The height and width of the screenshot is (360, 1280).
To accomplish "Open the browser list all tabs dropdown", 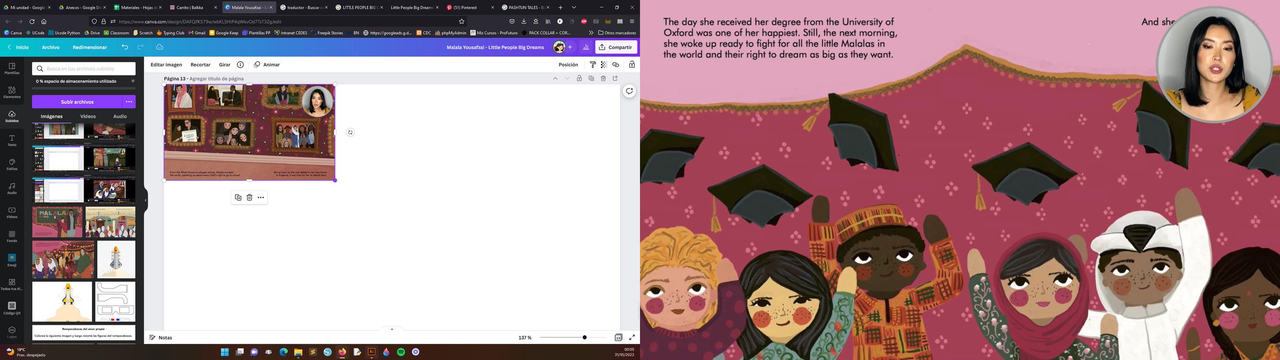I will point(574,8).
